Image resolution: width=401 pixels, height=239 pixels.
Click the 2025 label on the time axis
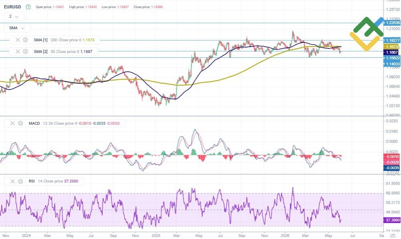tap(156, 235)
